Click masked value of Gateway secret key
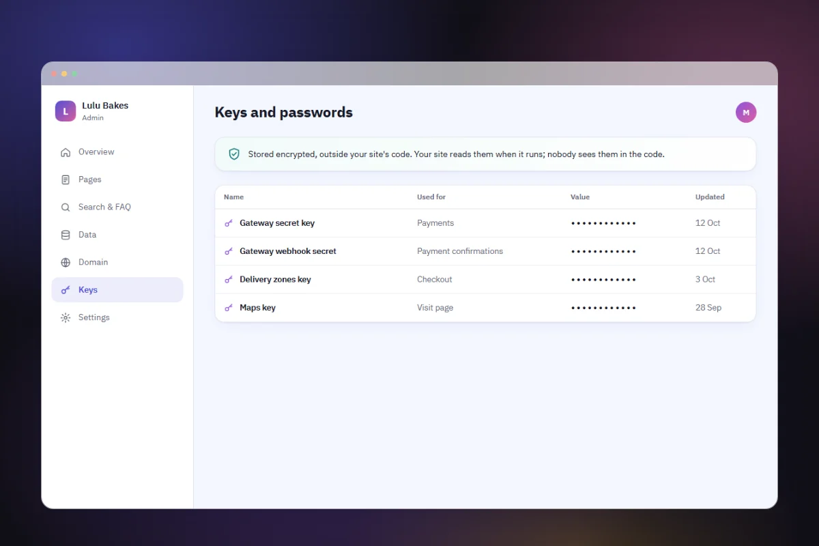The height and width of the screenshot is (546, 819). coord(603,223)
